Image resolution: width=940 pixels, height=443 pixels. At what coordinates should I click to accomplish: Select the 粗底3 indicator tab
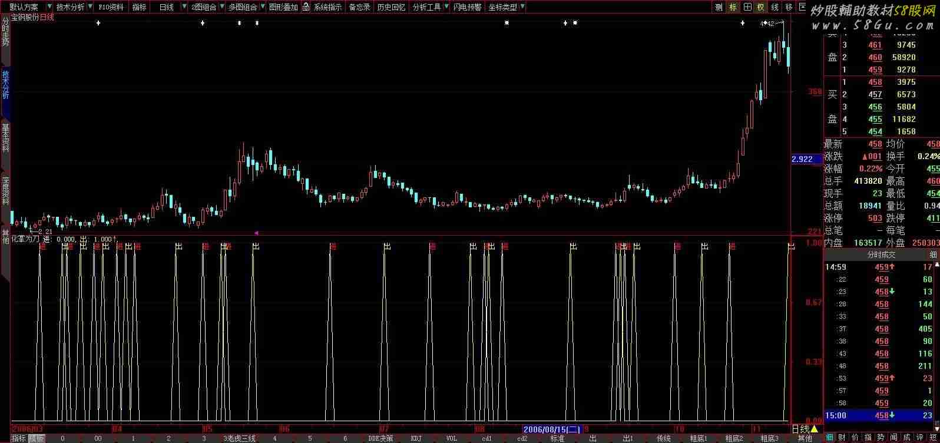pos(769,438)
